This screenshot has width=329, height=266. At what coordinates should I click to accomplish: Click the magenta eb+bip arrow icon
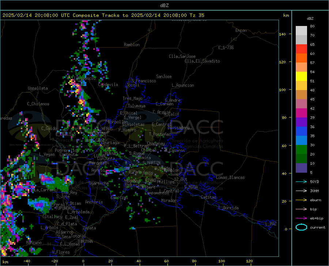pos(301,218)
